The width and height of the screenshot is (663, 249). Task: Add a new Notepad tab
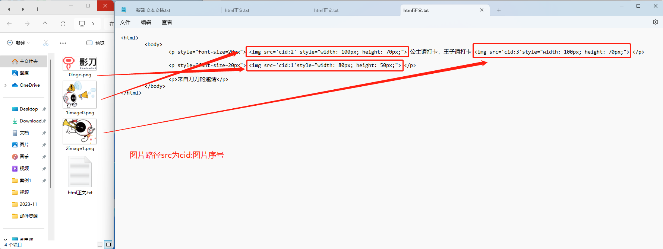pos(499,10)
